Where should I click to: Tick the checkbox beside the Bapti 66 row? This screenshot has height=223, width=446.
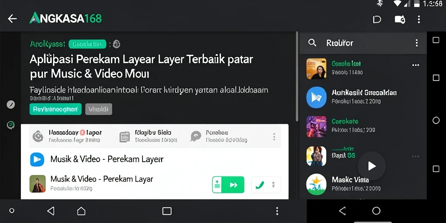pos(436,169)
